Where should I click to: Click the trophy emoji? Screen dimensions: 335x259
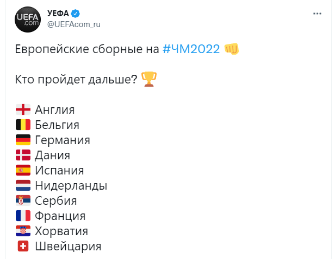[x=148, y=79]
